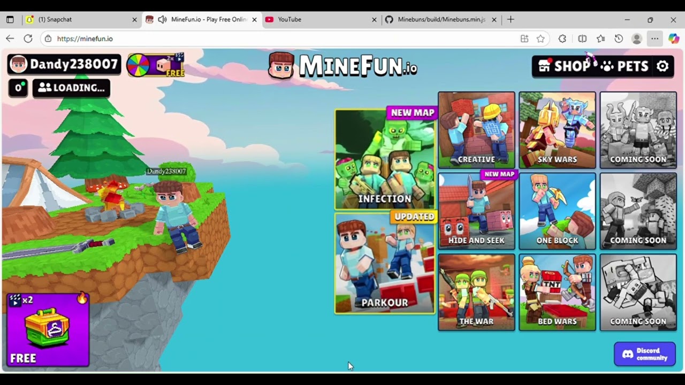Open the SHOP button

pyautogui.click(x=564, y=66)
